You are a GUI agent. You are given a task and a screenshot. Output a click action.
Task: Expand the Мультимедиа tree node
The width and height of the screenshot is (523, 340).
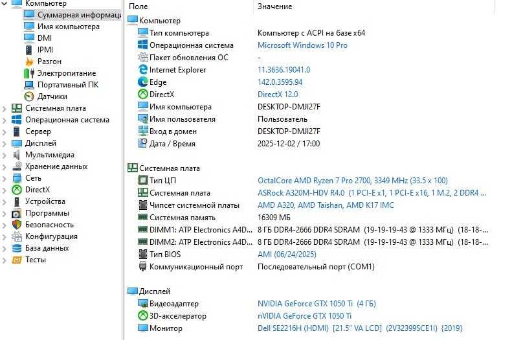[5, 155]
